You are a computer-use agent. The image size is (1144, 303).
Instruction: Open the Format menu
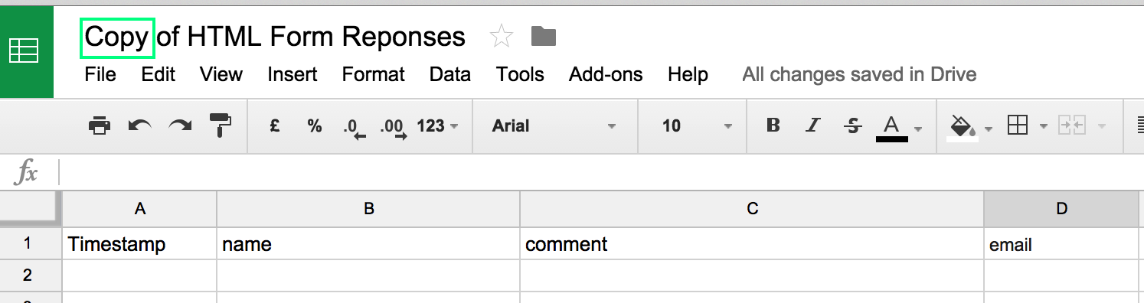pos(373,74)
